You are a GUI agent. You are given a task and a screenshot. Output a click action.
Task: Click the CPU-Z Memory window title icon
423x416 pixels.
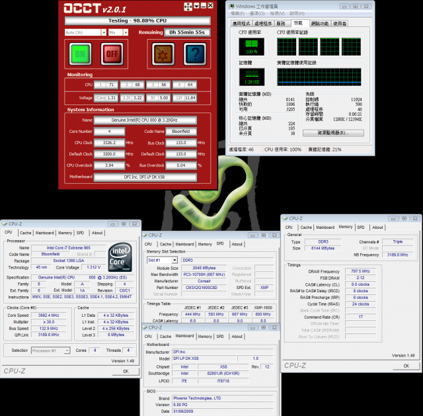(285, 218)
